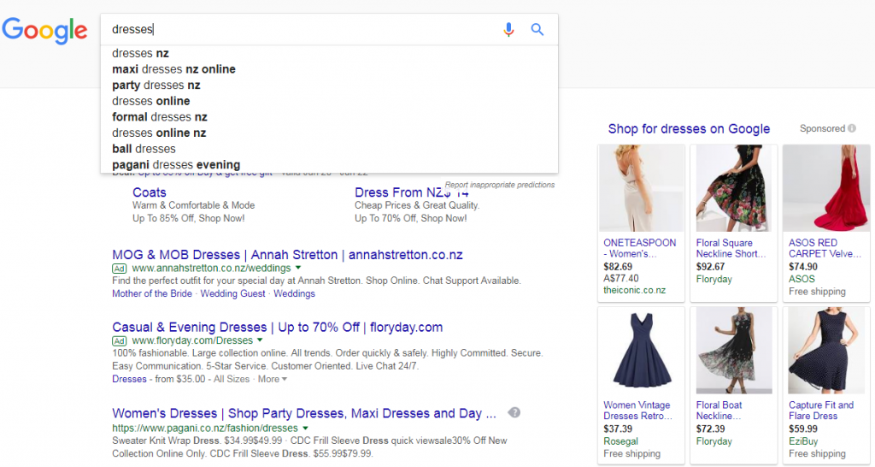Click the Sponsored info icon
875x467 pixels.
coord(852,129)
